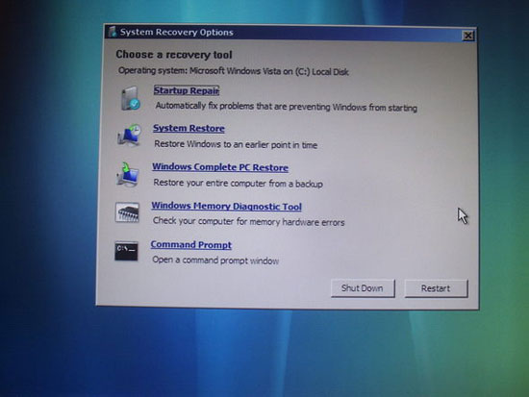The width and height of the screenshot is (529, 397).
Task: Launch Windows Complete PC Restore link
Action: pyautogui.click(x=220, y=167)
